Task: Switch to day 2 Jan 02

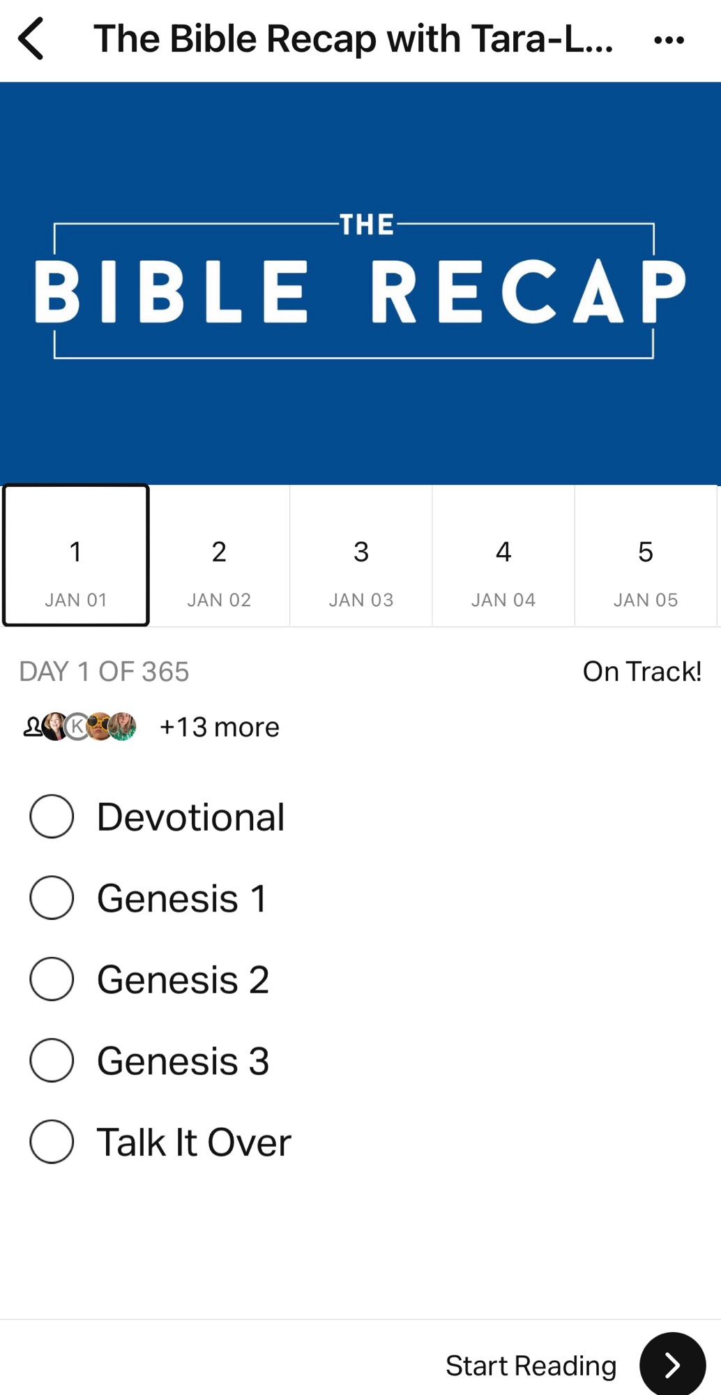Action: tap(219, 556)
